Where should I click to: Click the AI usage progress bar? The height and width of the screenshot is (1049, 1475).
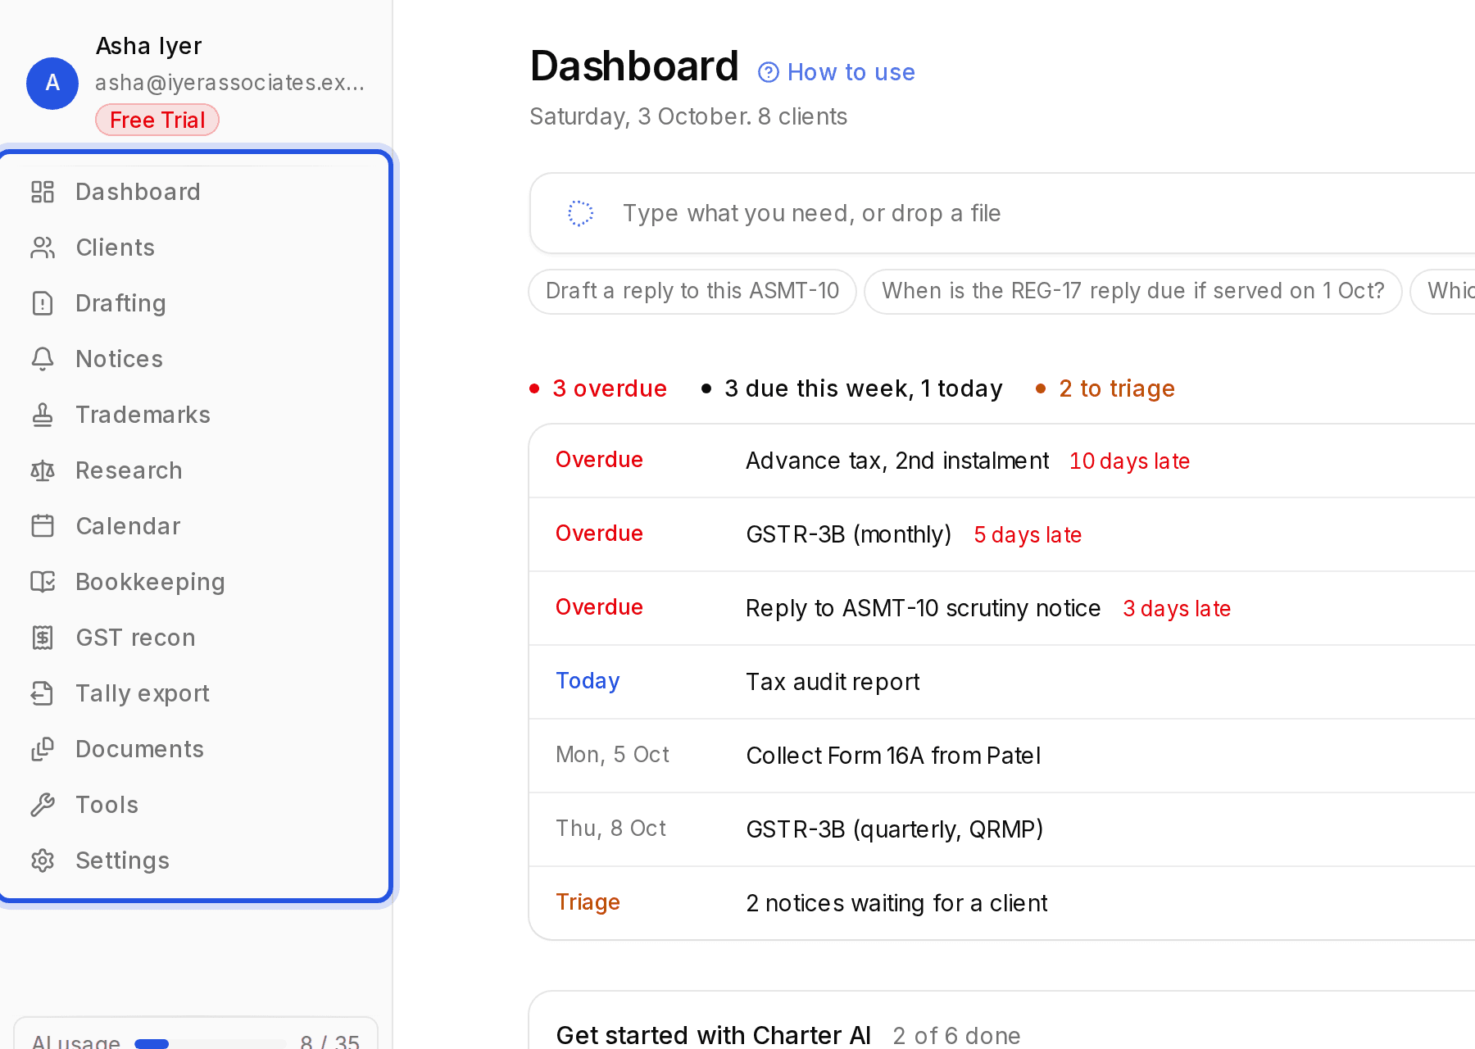pos(211,1042)
